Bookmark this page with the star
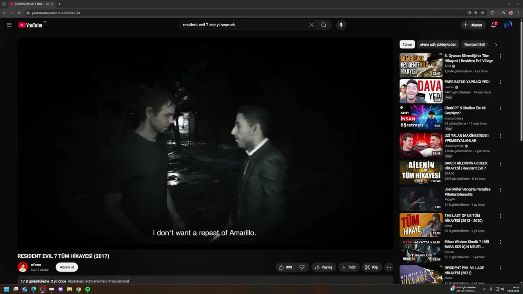Viewport: 523px width, 294px height. pos(483,13)
